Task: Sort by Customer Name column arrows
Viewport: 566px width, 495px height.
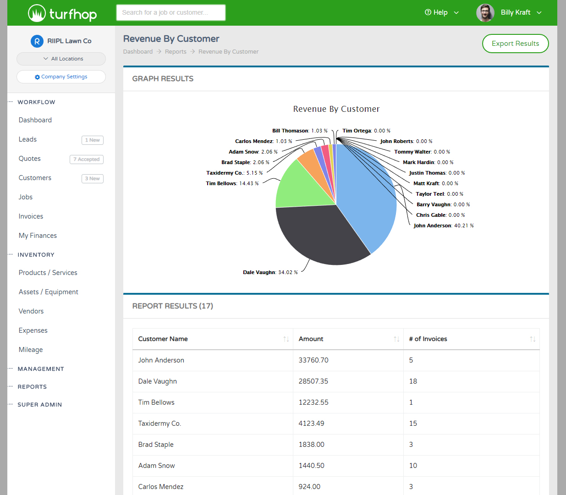Action: point(286,339)
